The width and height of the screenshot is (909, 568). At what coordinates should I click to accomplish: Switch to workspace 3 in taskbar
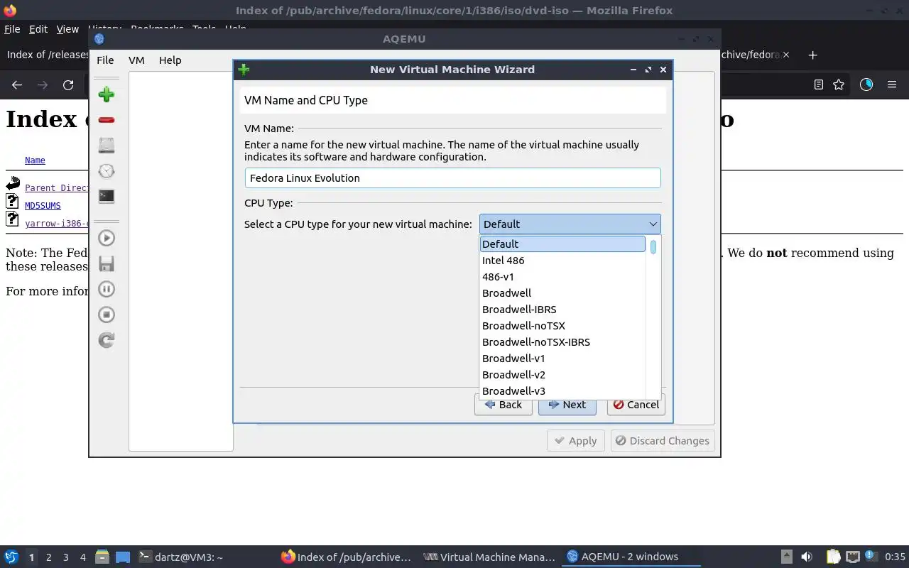tap(66, 557)
